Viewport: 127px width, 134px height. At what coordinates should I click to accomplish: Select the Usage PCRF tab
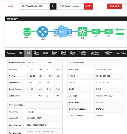point(73,53)
